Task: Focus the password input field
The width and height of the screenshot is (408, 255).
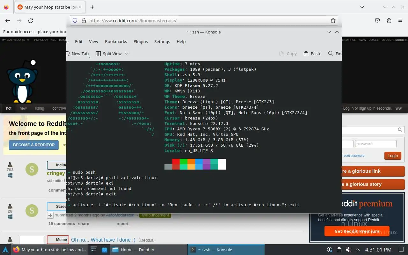Action: coord(376,144)
